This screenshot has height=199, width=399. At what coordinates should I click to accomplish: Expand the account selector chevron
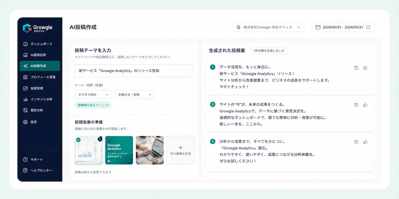pyautogui.click(x=299, y=27)
